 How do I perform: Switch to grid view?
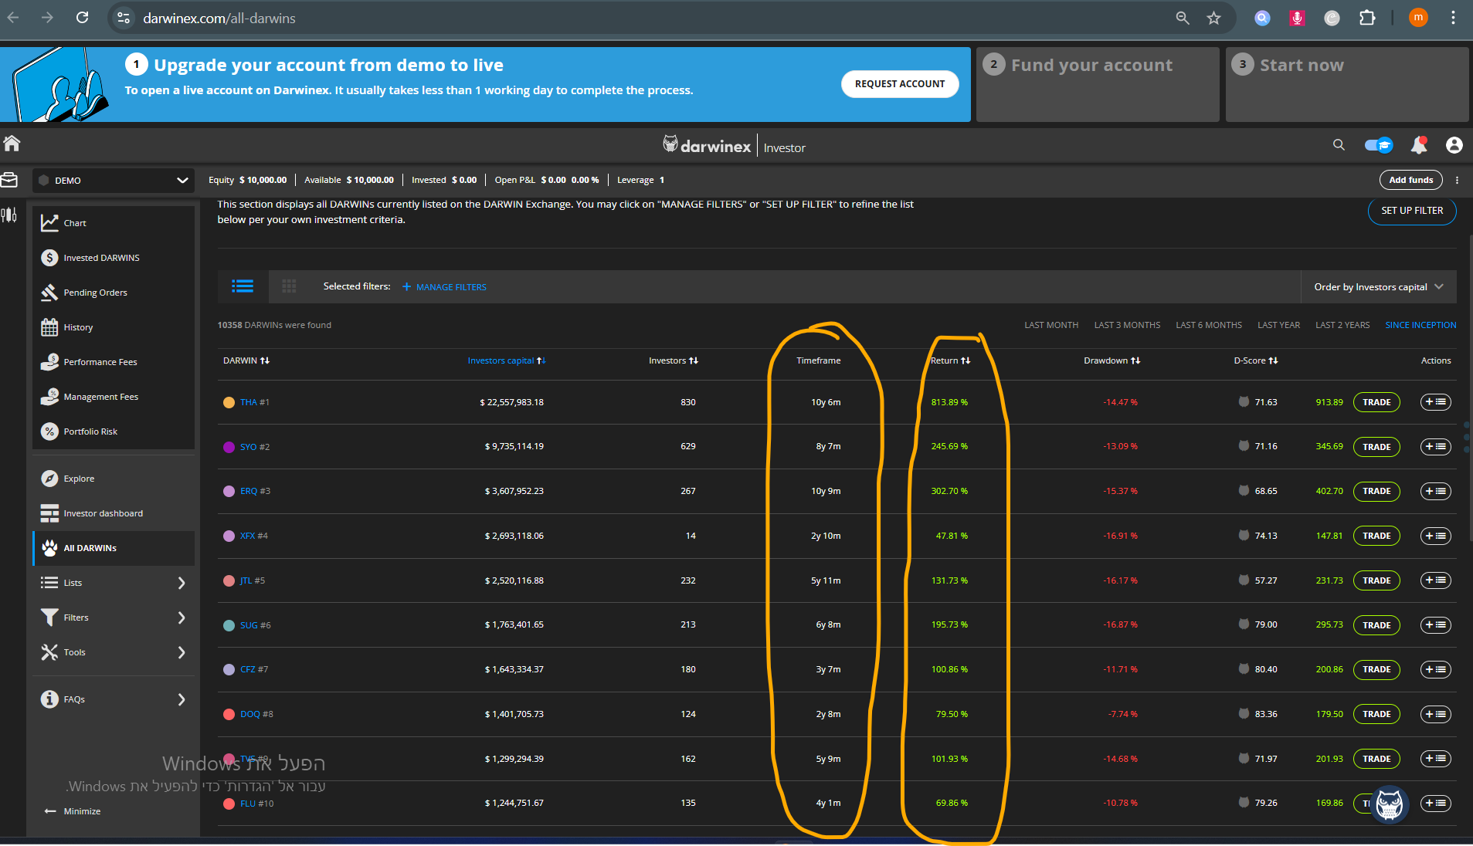[289, 286]
